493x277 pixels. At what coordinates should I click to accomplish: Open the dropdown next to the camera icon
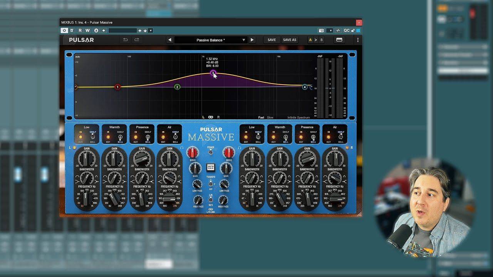(330, 30)
